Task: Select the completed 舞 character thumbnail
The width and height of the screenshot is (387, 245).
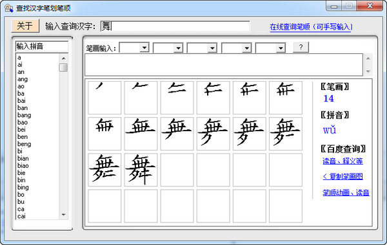Action: point(141,170)
